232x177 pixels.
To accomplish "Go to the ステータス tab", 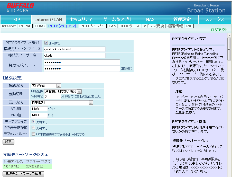I will 215,19.
